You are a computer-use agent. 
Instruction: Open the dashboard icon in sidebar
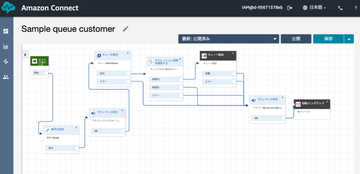[6, 31]
